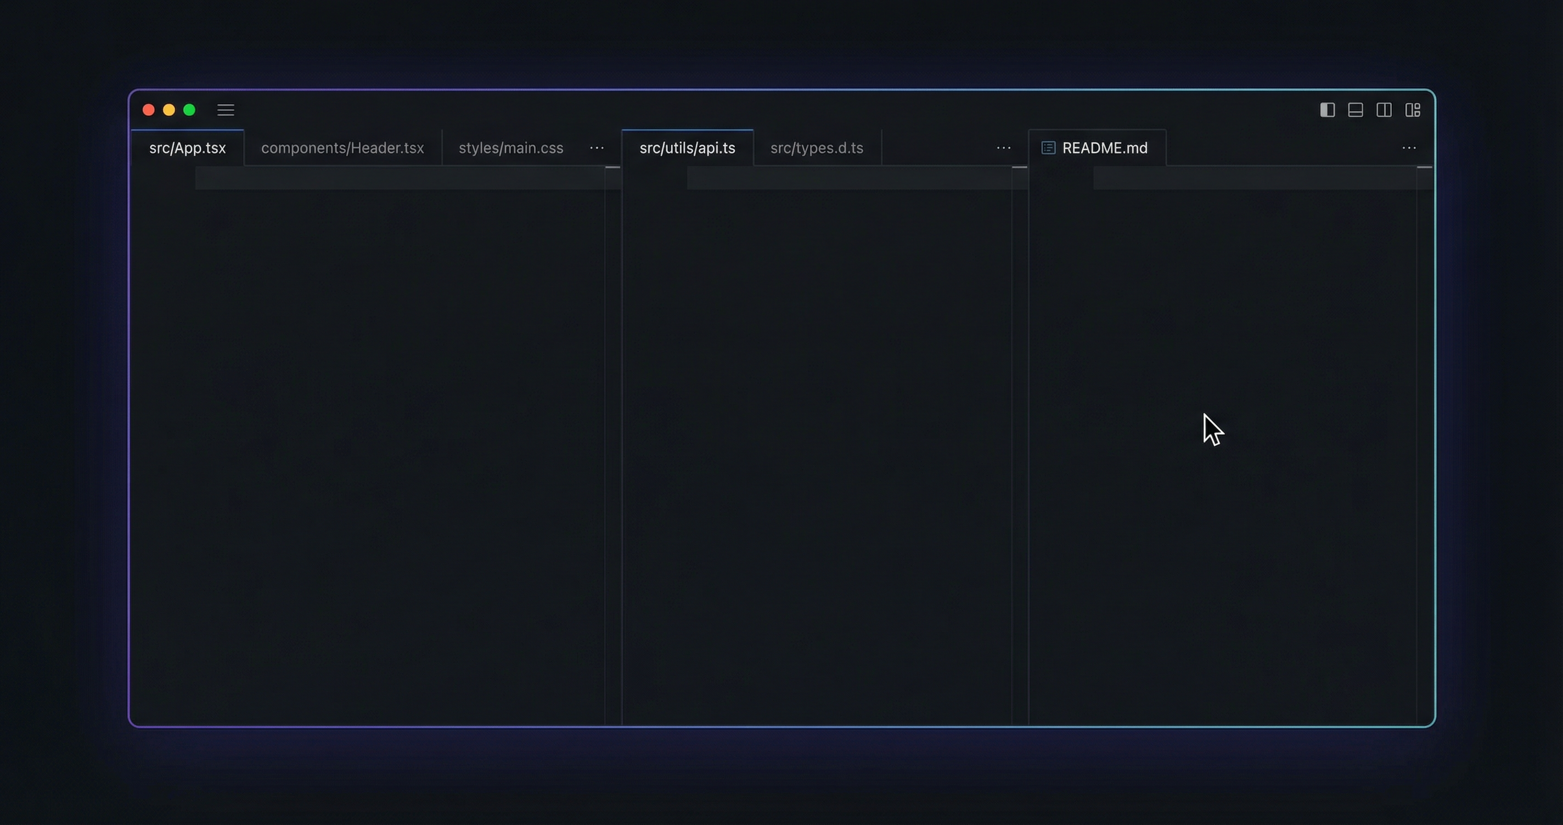This screenshot has width=1563, height=825.
Task: Open the styles/main.css tab
Action: pos(511,148)
